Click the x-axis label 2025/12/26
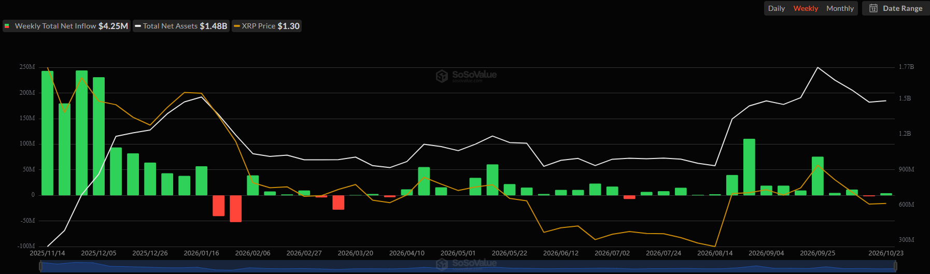The image size is (930, 274). (x=150, y=253)
